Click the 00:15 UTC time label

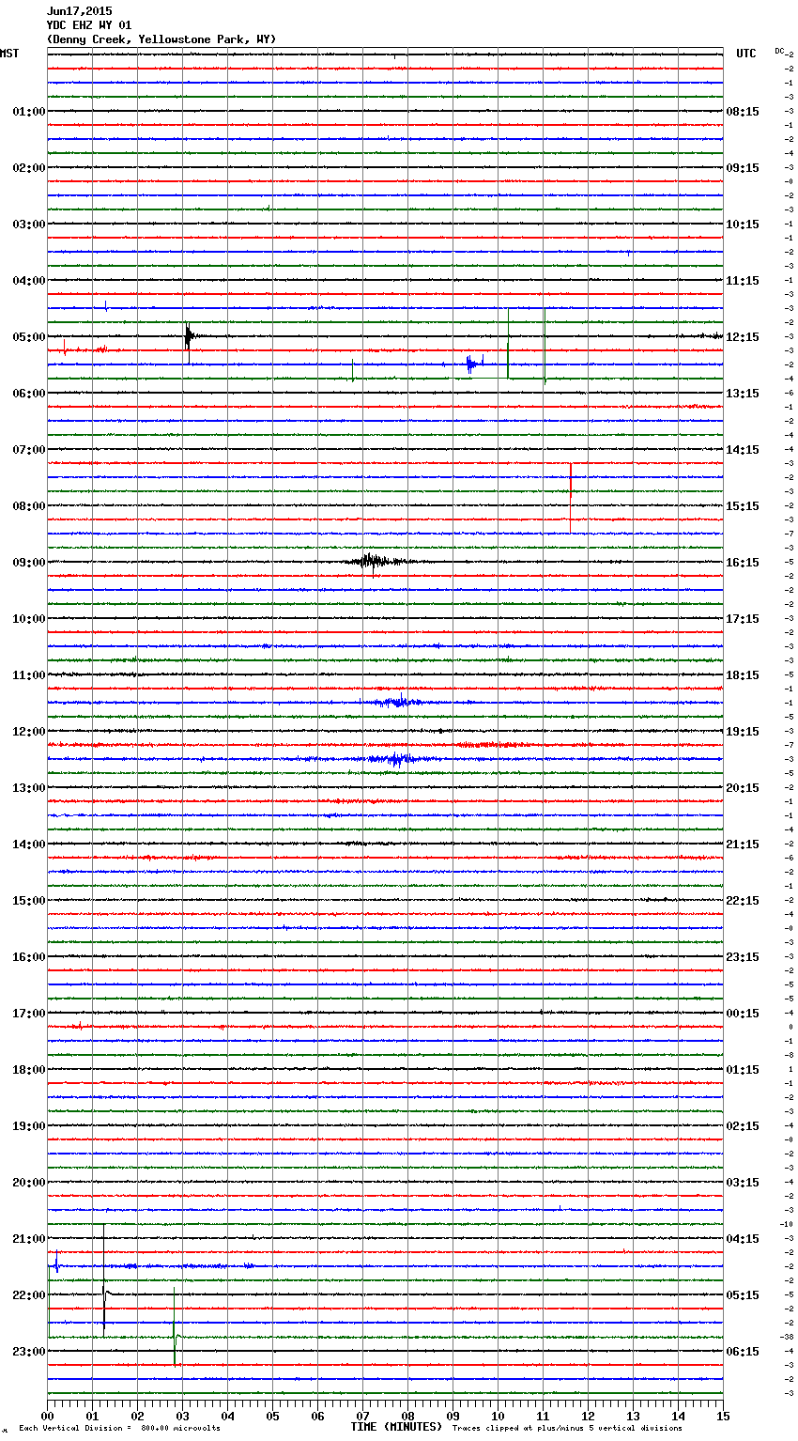[742, 1014]
